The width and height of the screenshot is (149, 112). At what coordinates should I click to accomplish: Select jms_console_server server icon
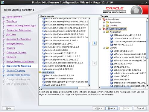click(x=104, y=29)
